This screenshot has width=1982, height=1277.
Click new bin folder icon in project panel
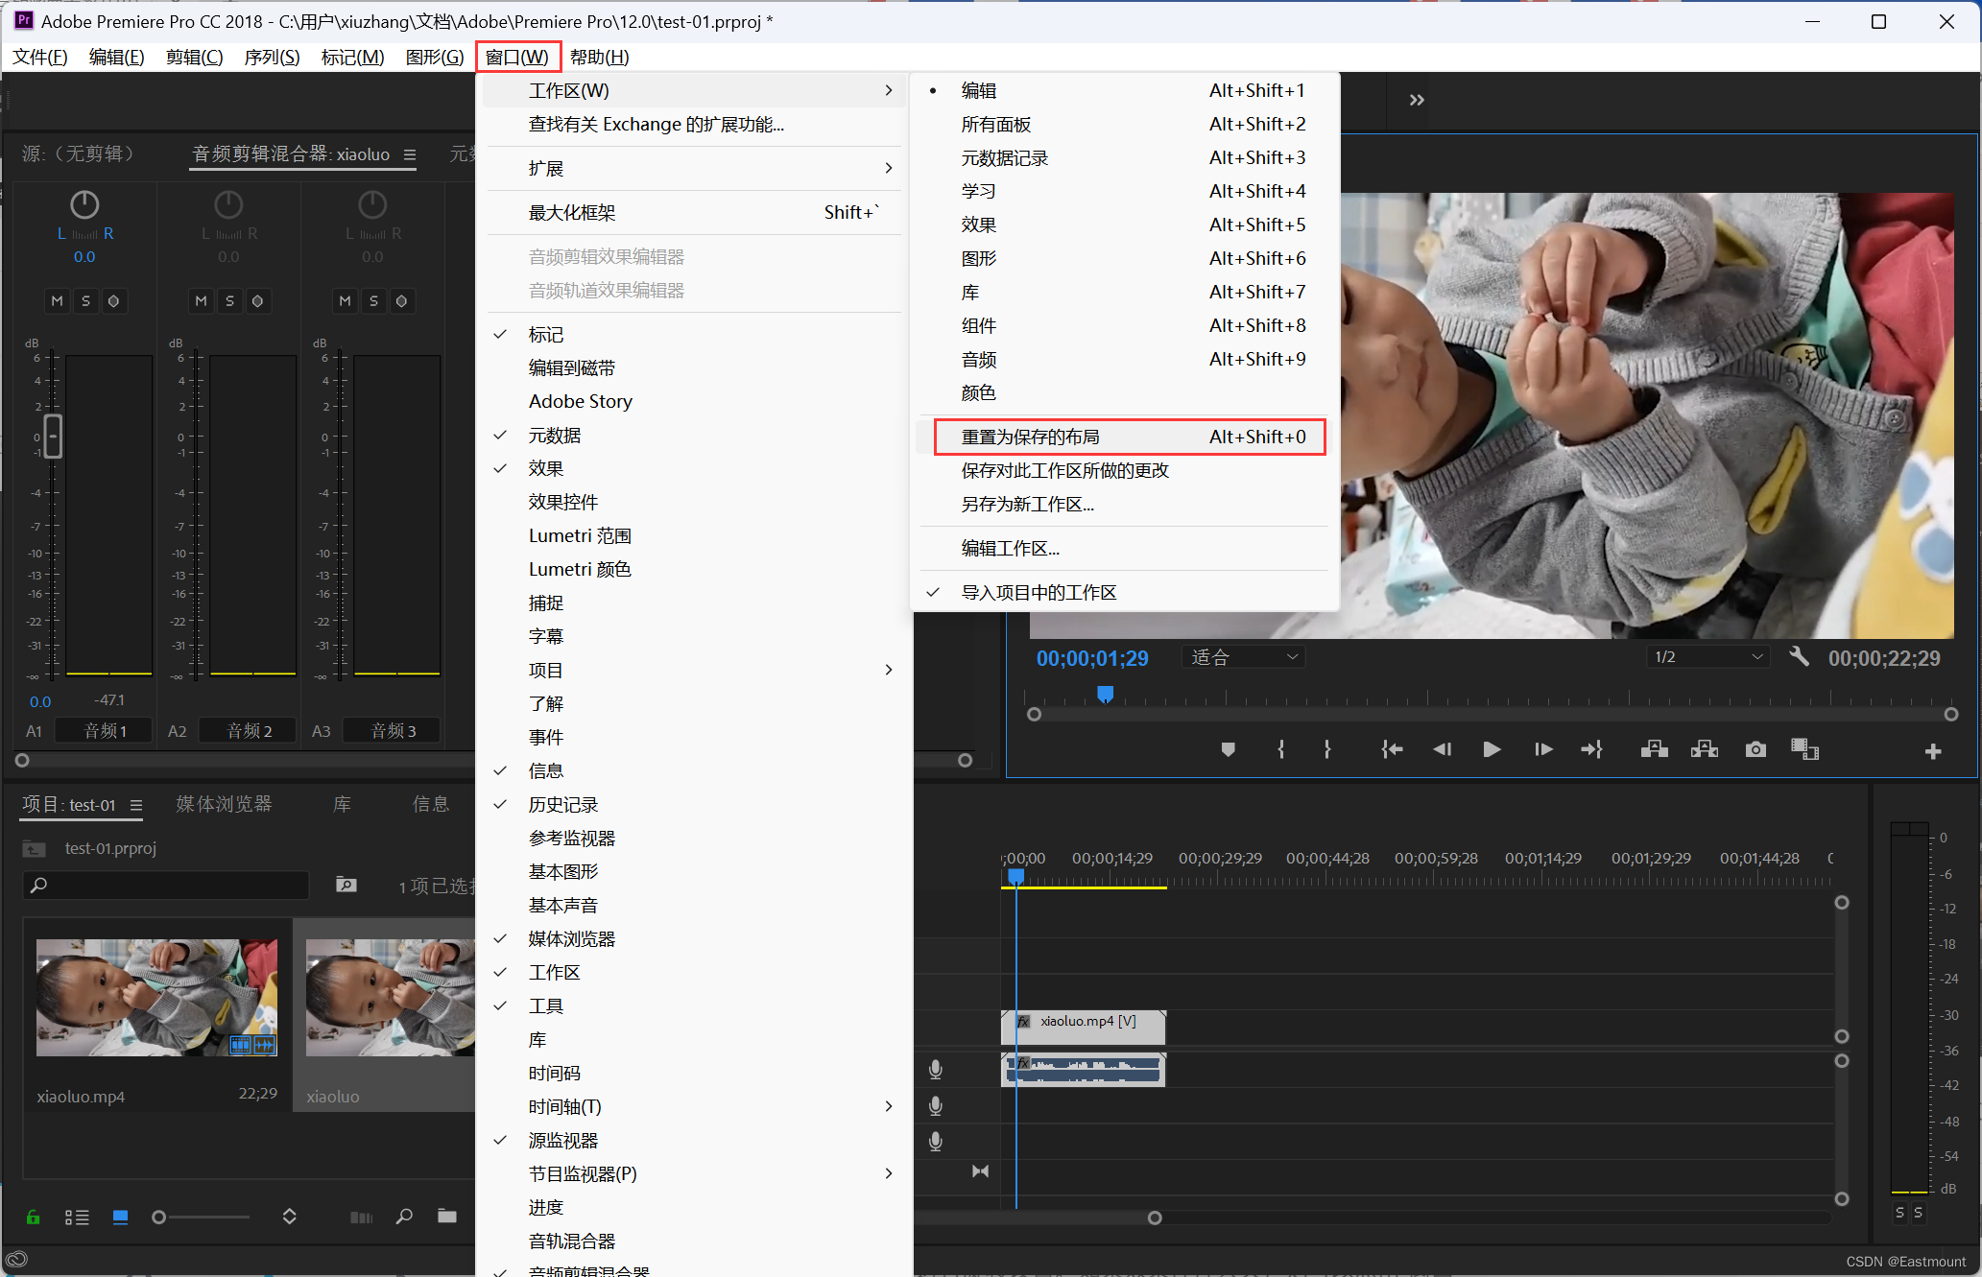tap(447, 1217)
